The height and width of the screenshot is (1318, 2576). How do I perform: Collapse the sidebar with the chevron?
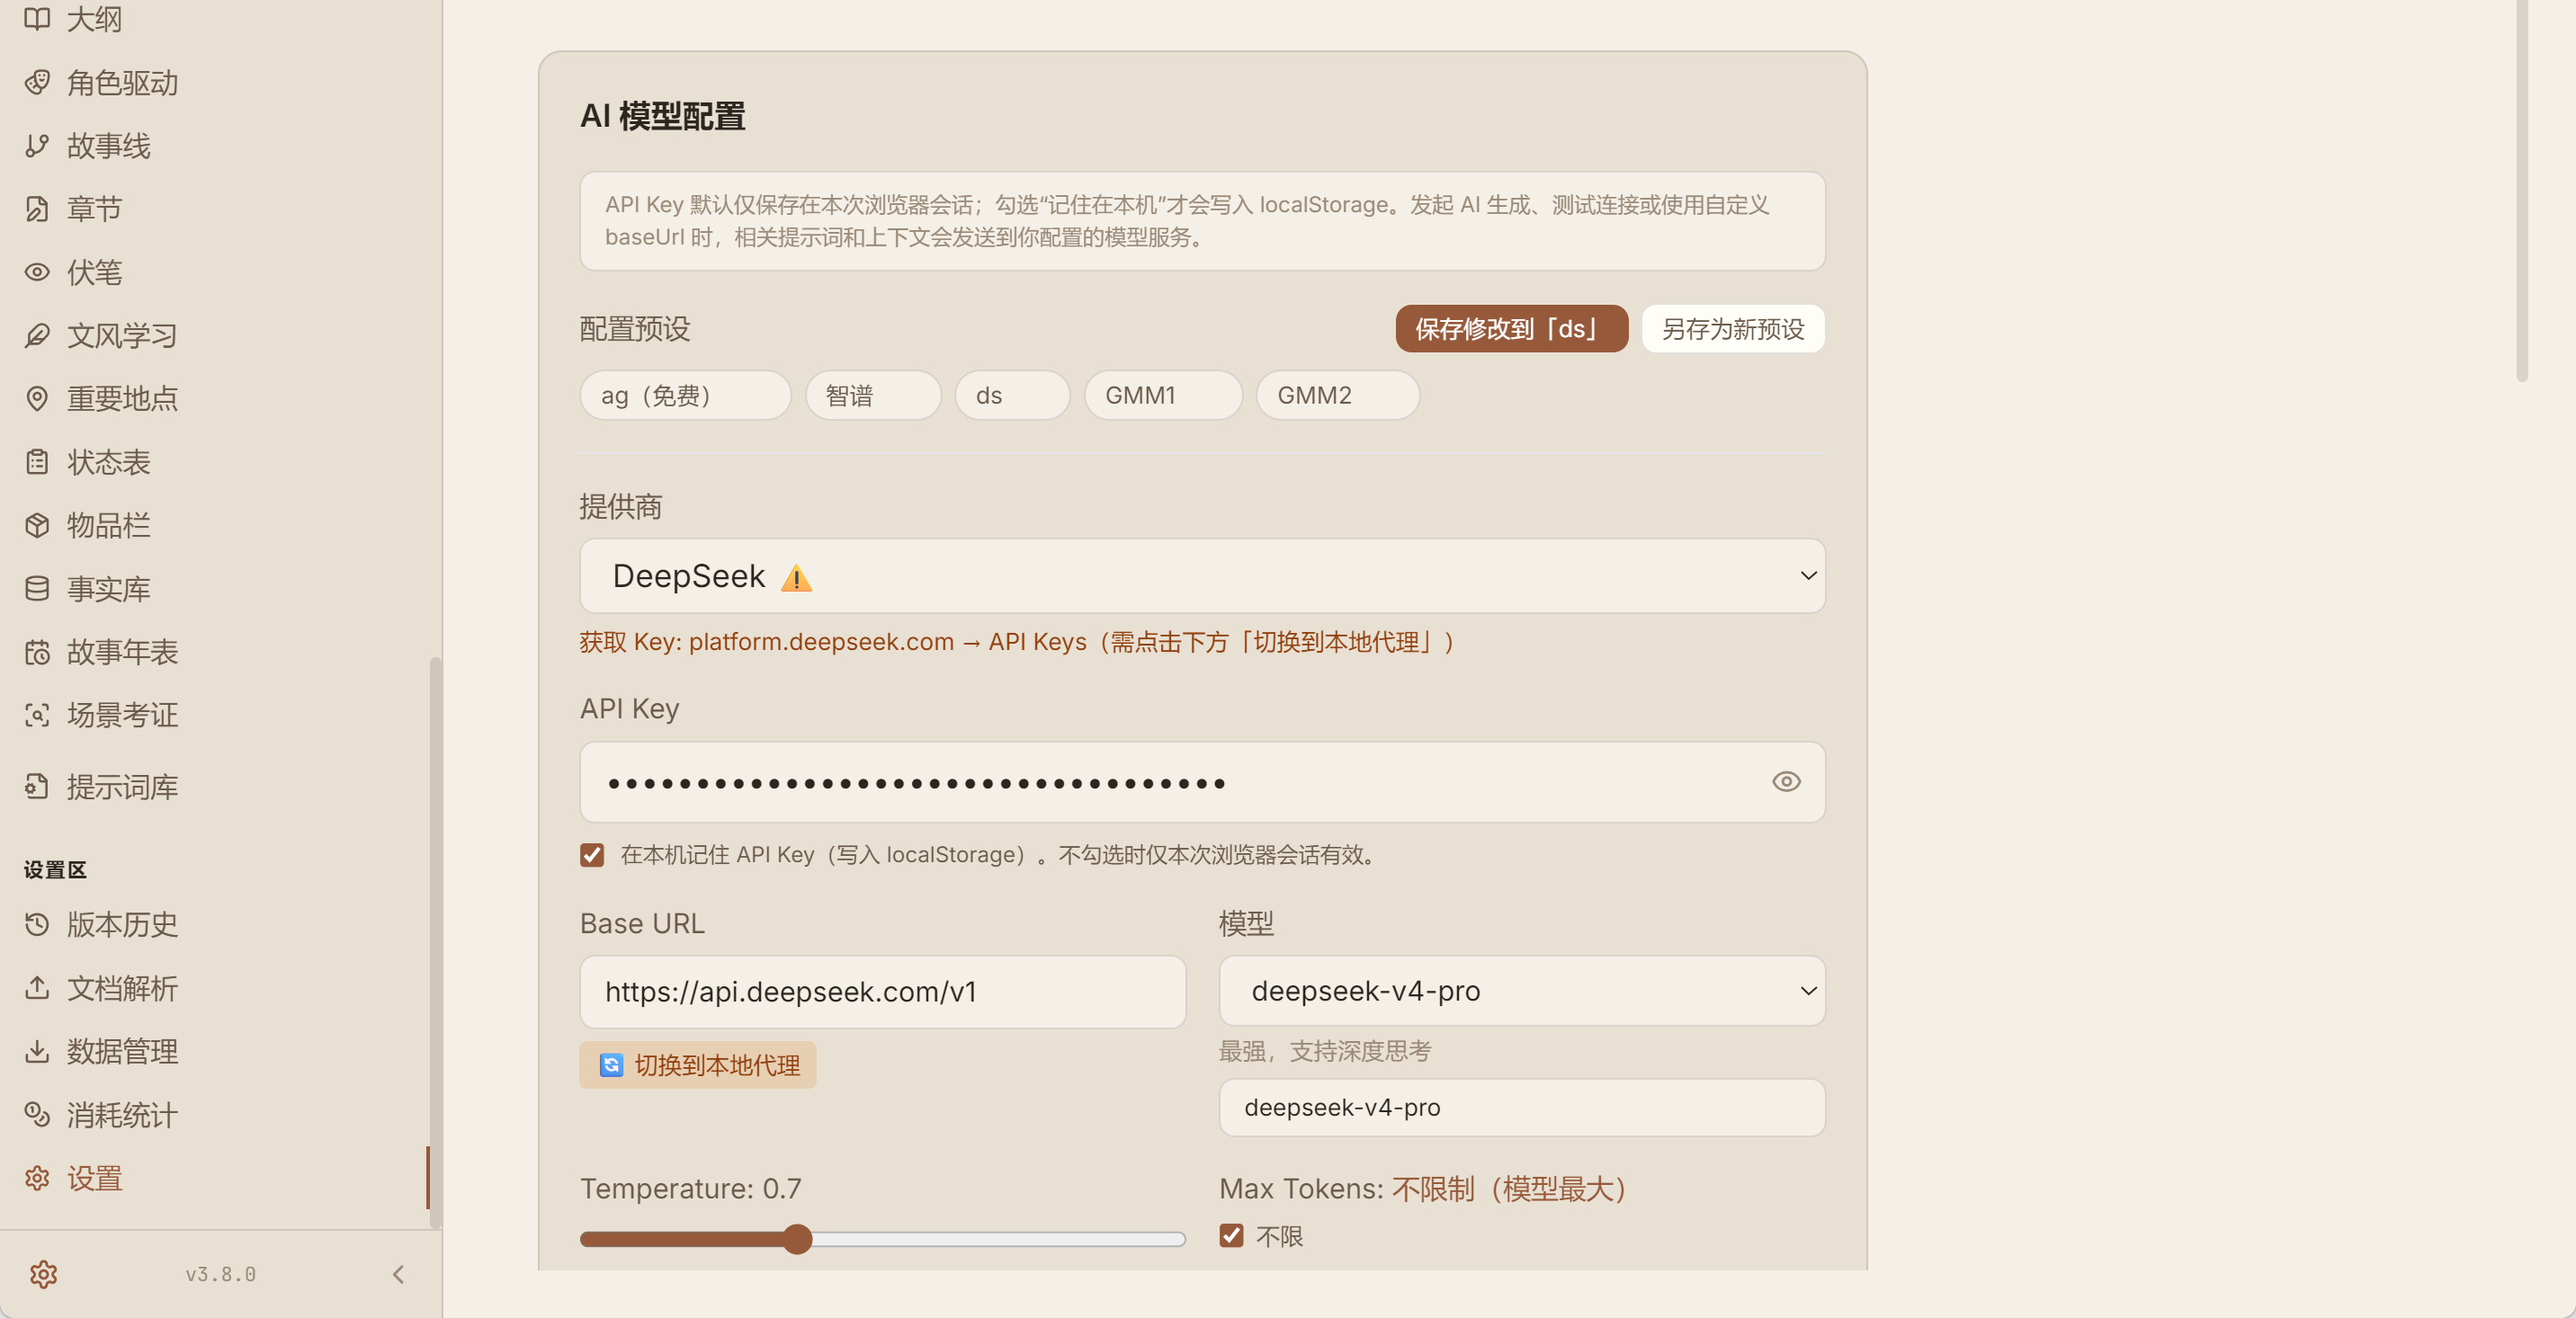[x=398, y=1274]
